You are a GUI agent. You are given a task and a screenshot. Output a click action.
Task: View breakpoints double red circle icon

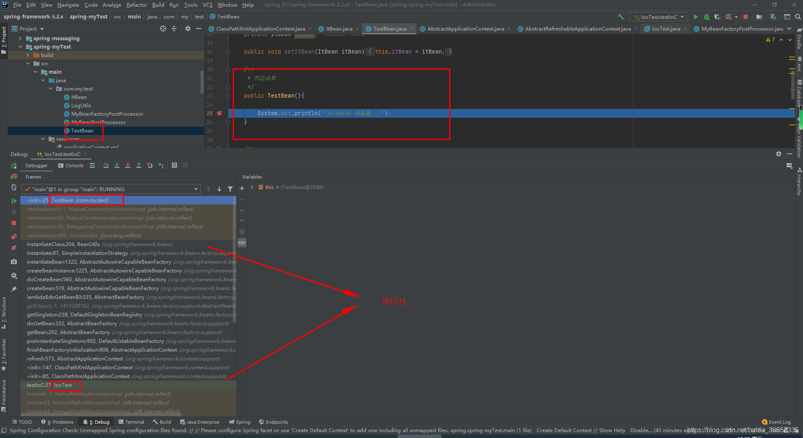coord(14,236)
